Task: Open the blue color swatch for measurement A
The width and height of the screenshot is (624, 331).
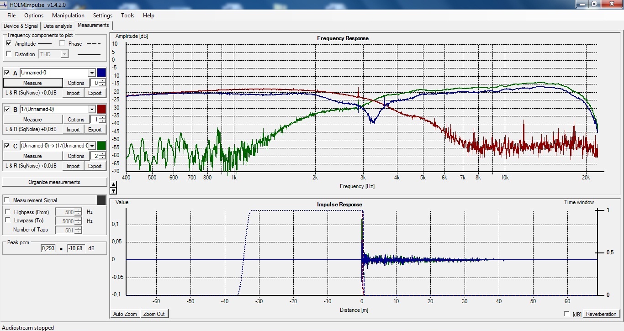Action: (x=101, y=73)
